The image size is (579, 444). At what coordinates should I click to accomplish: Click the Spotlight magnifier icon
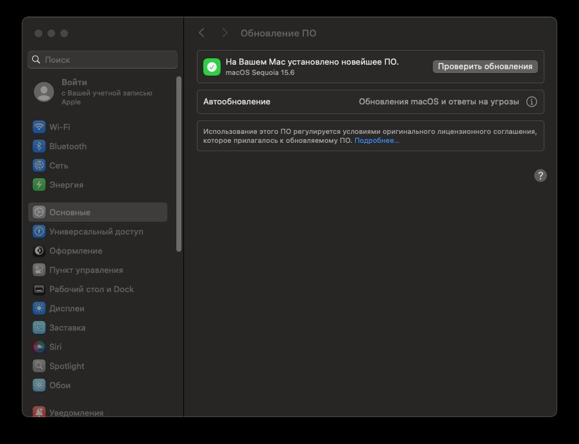(39, 366)
